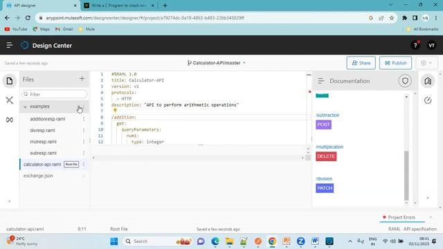Bookmark this page with star icon
The image size is (443, 249).
[x=392, y=18]
